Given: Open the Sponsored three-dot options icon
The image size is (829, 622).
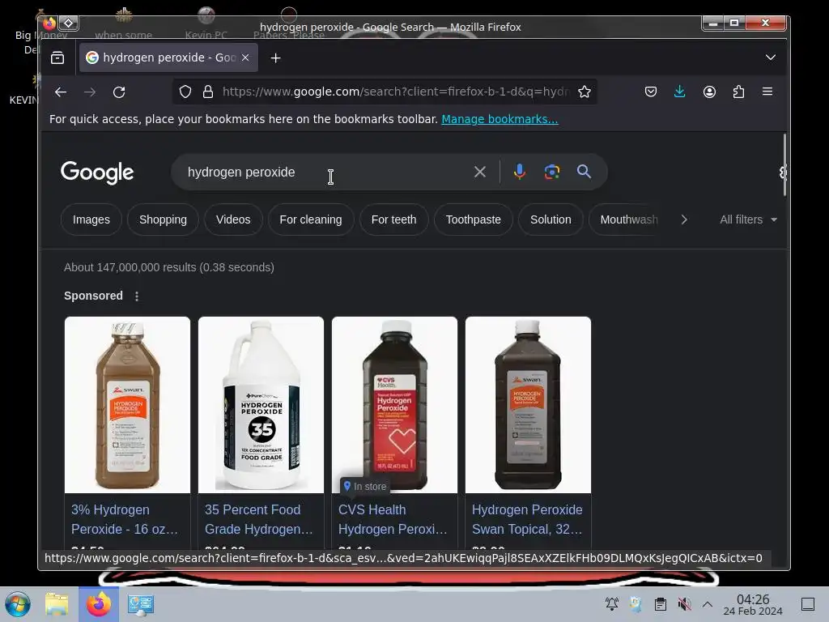Looking at the screenshot, I should pyautogui.click(x=137, y=296).
